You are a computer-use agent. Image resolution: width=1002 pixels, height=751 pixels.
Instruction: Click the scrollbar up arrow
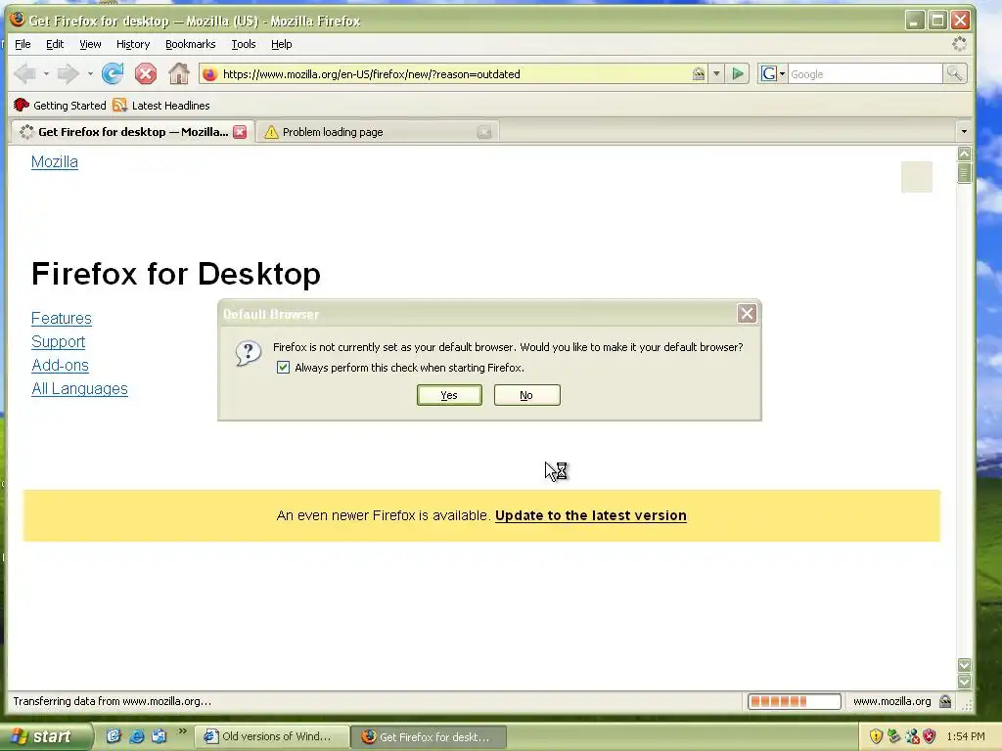[x=964, y=154]
